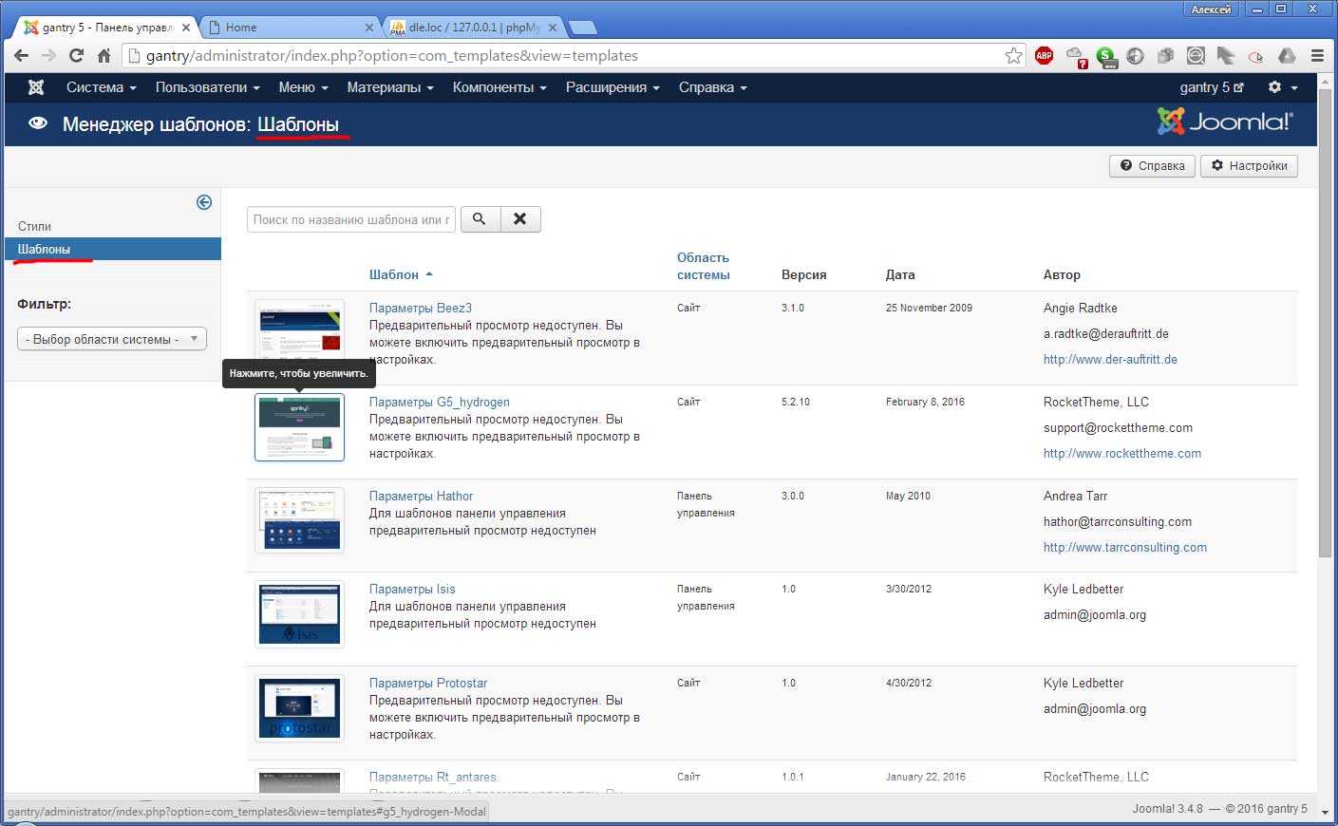Switch to the Home browser tab
The image size is (1338, 826).
pyautogui.click(x=290, y=28)
